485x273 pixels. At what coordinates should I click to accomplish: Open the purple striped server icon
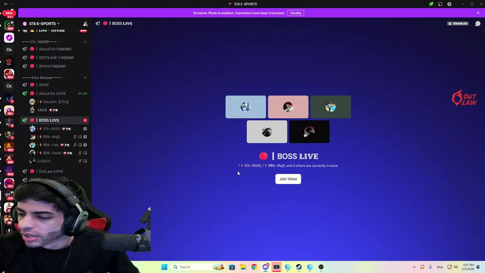pos(9,38)
